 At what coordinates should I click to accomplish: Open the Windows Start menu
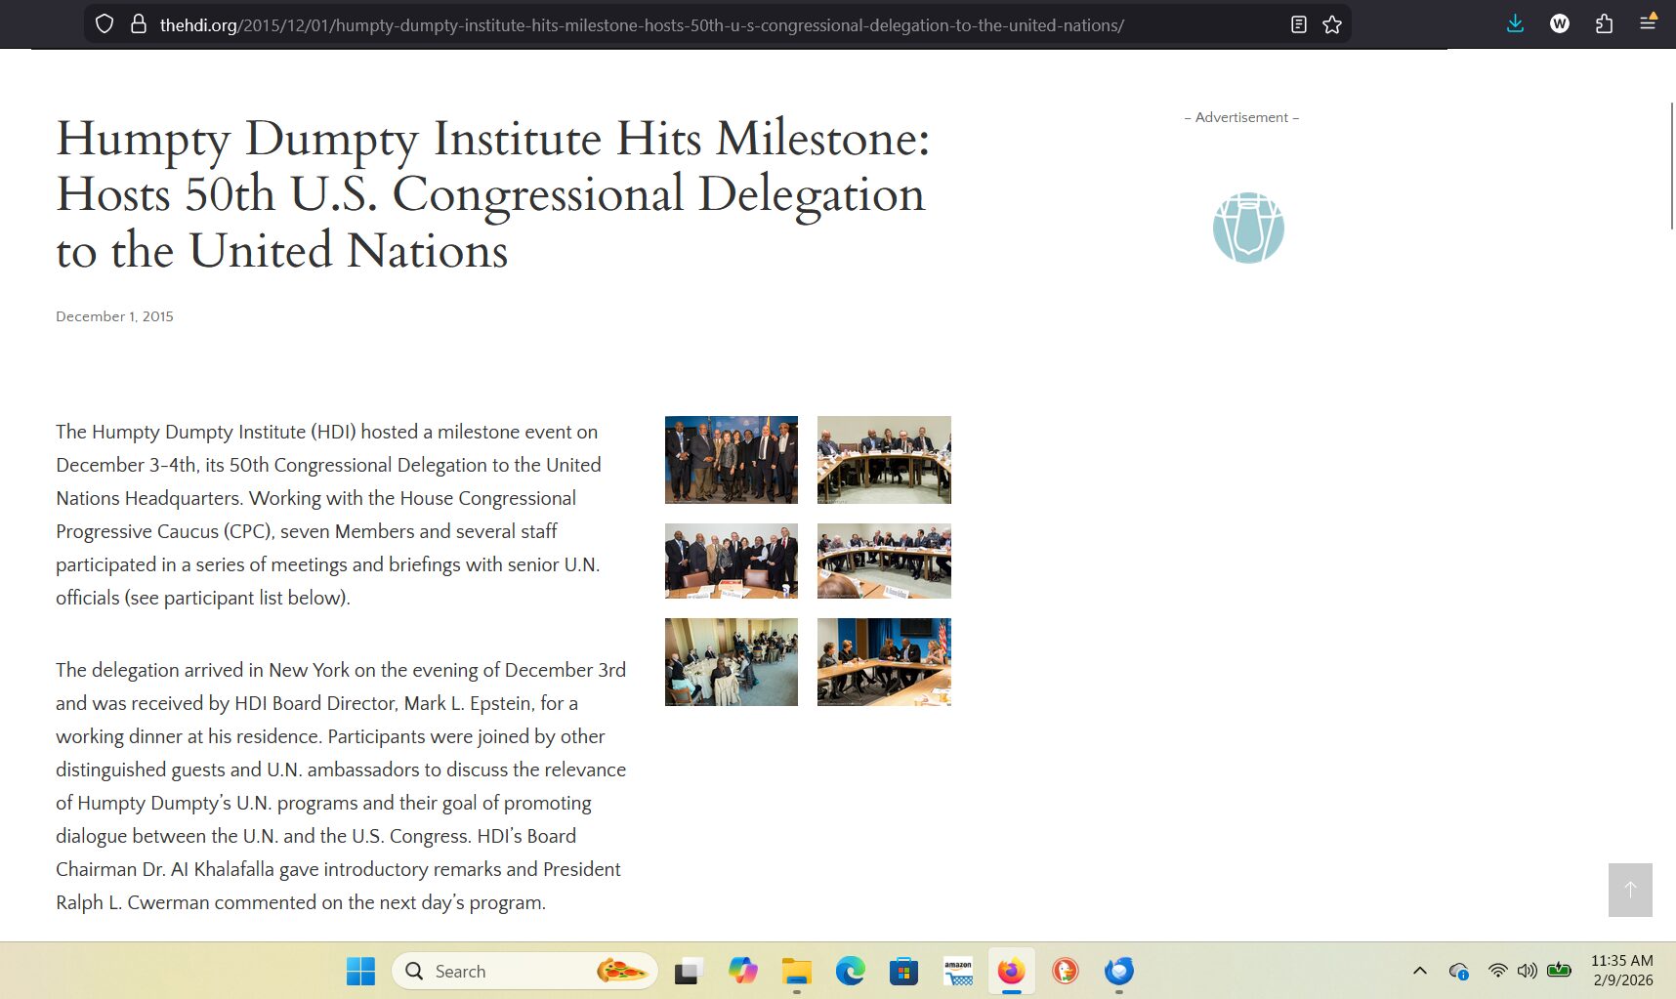pyautogui.click(x=360, y=971)
